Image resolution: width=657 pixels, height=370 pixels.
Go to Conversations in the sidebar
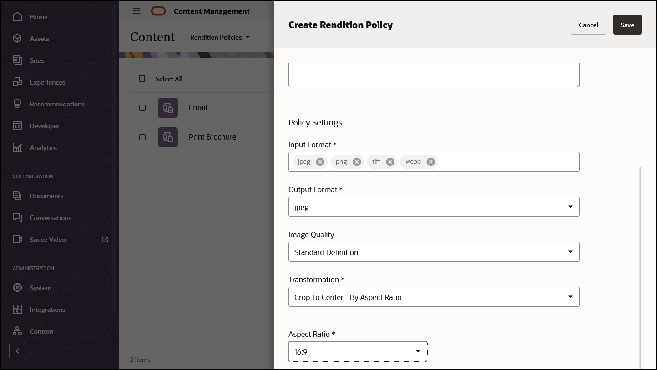[51, 218]
